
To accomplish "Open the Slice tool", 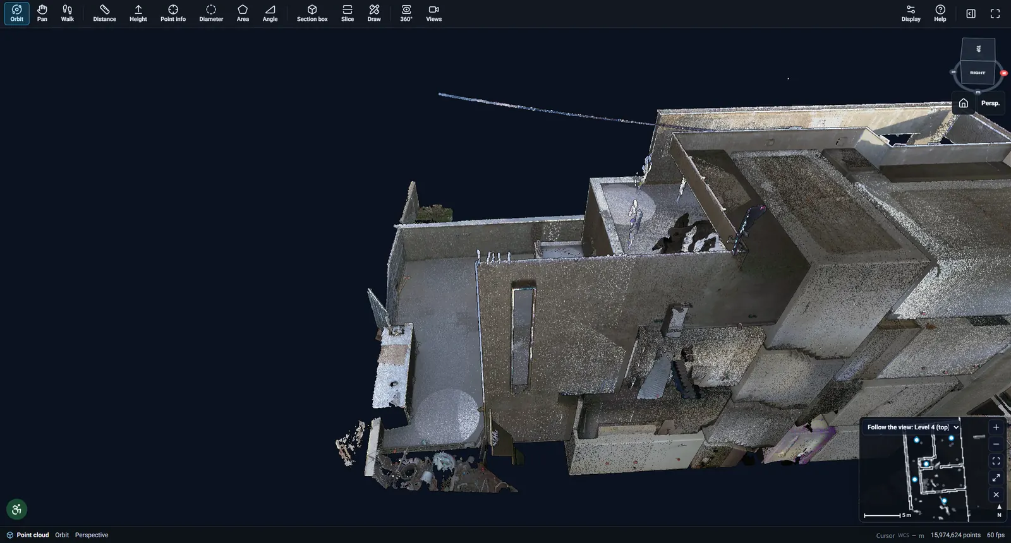I will point(348,13).
